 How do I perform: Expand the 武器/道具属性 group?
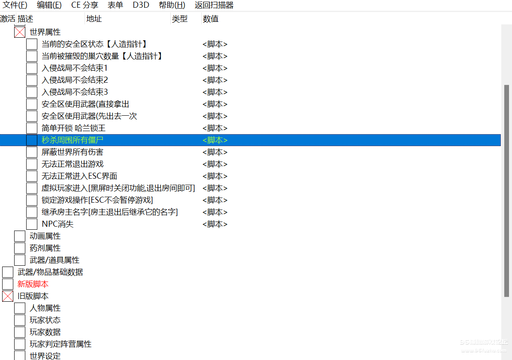(20, 260)
